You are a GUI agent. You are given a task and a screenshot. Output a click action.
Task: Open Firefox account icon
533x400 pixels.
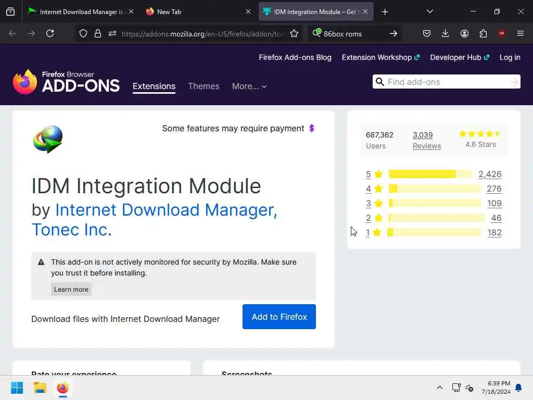coord(464,34)
